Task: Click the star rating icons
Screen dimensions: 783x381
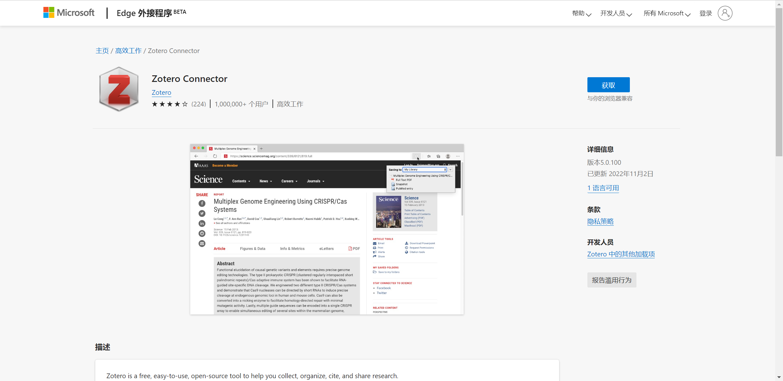Action: (x=169, y=104)
